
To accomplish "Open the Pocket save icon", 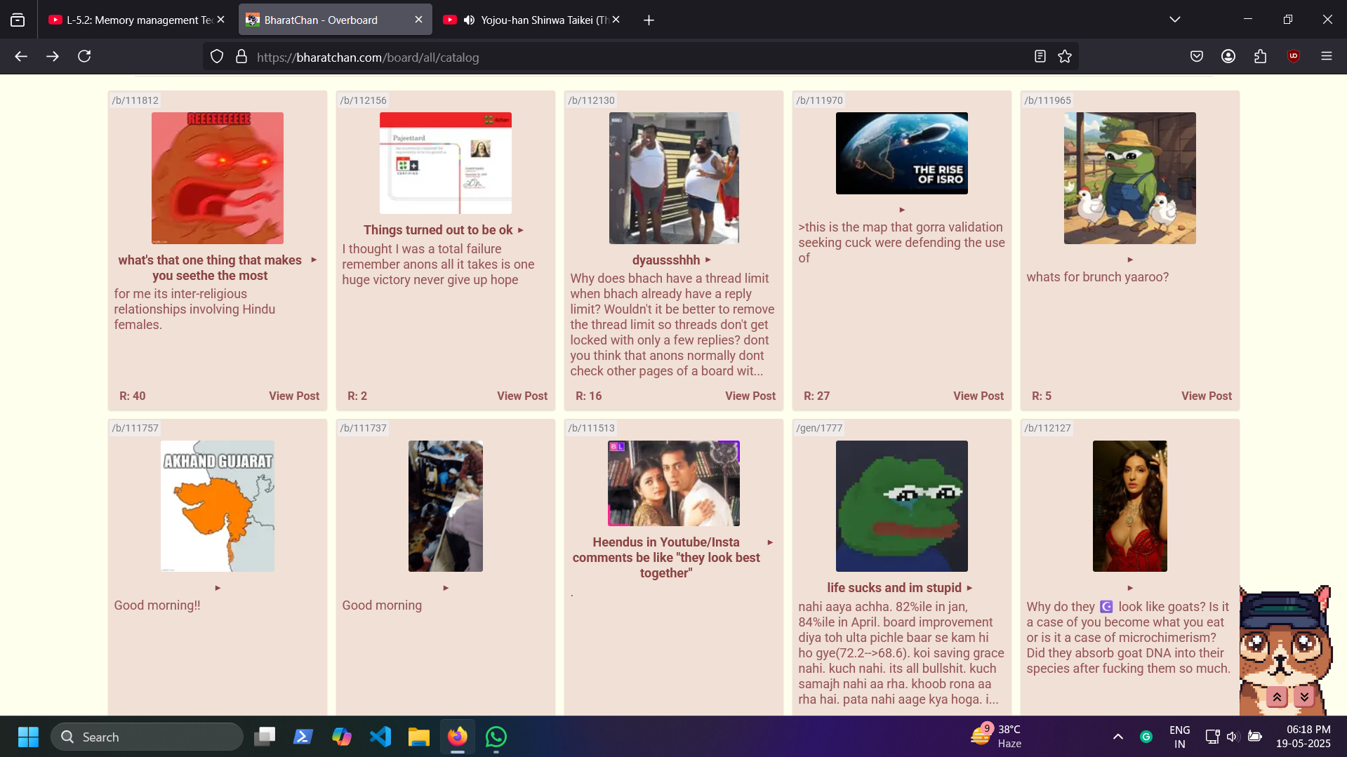I will point(1197,57).
